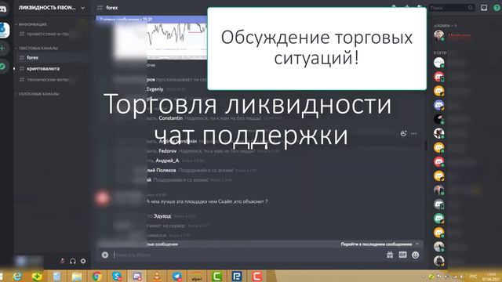
Task: Click the username Evgeniy in chat
Action: pos(155,89)
